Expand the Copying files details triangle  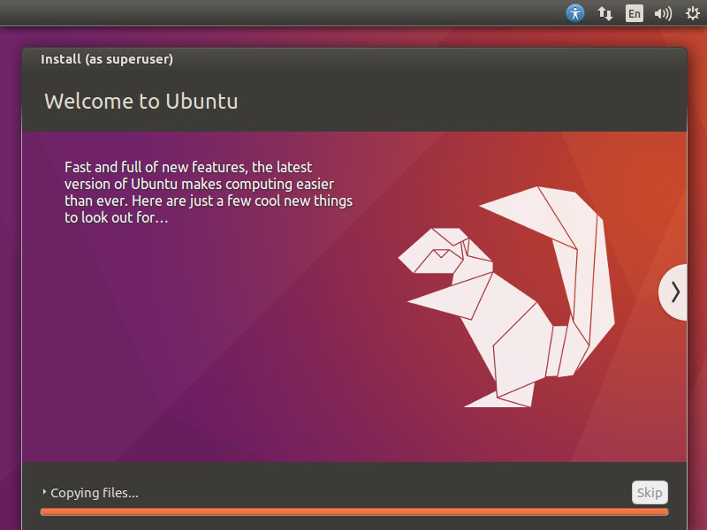pos(46,493)
